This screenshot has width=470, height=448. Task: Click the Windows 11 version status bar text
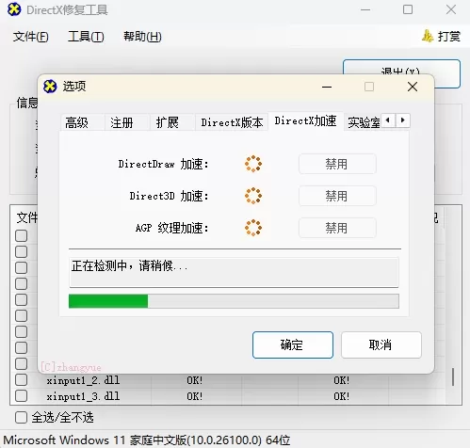[147, 440]
